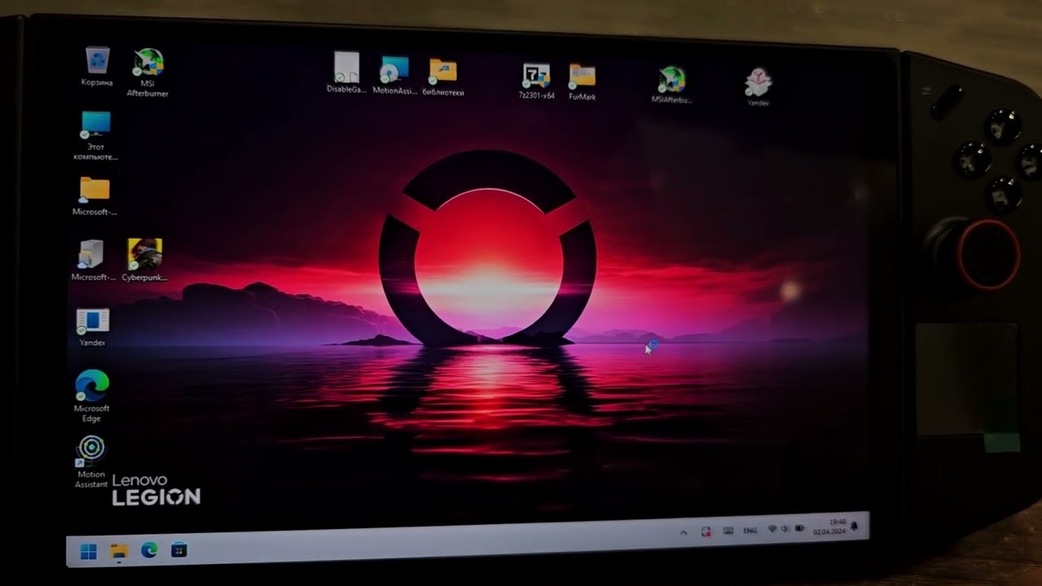The width and height of the screenshot is (1042, 586).
Task: Open the volume speaker tray icon
Action: tap(785, 529)
